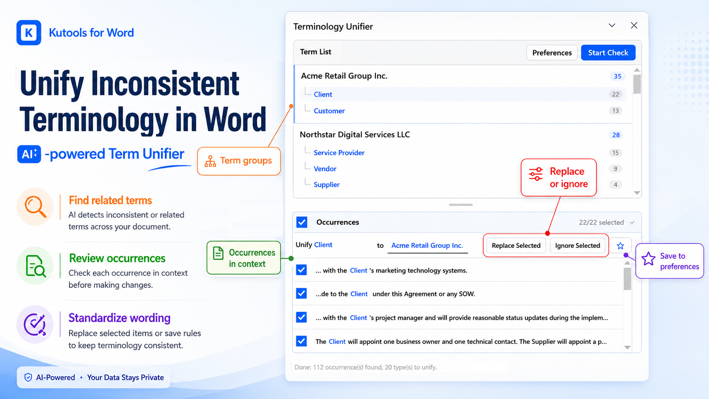
Task: Click the orange magnifier Find related terms icon
Action: point(35,207)
